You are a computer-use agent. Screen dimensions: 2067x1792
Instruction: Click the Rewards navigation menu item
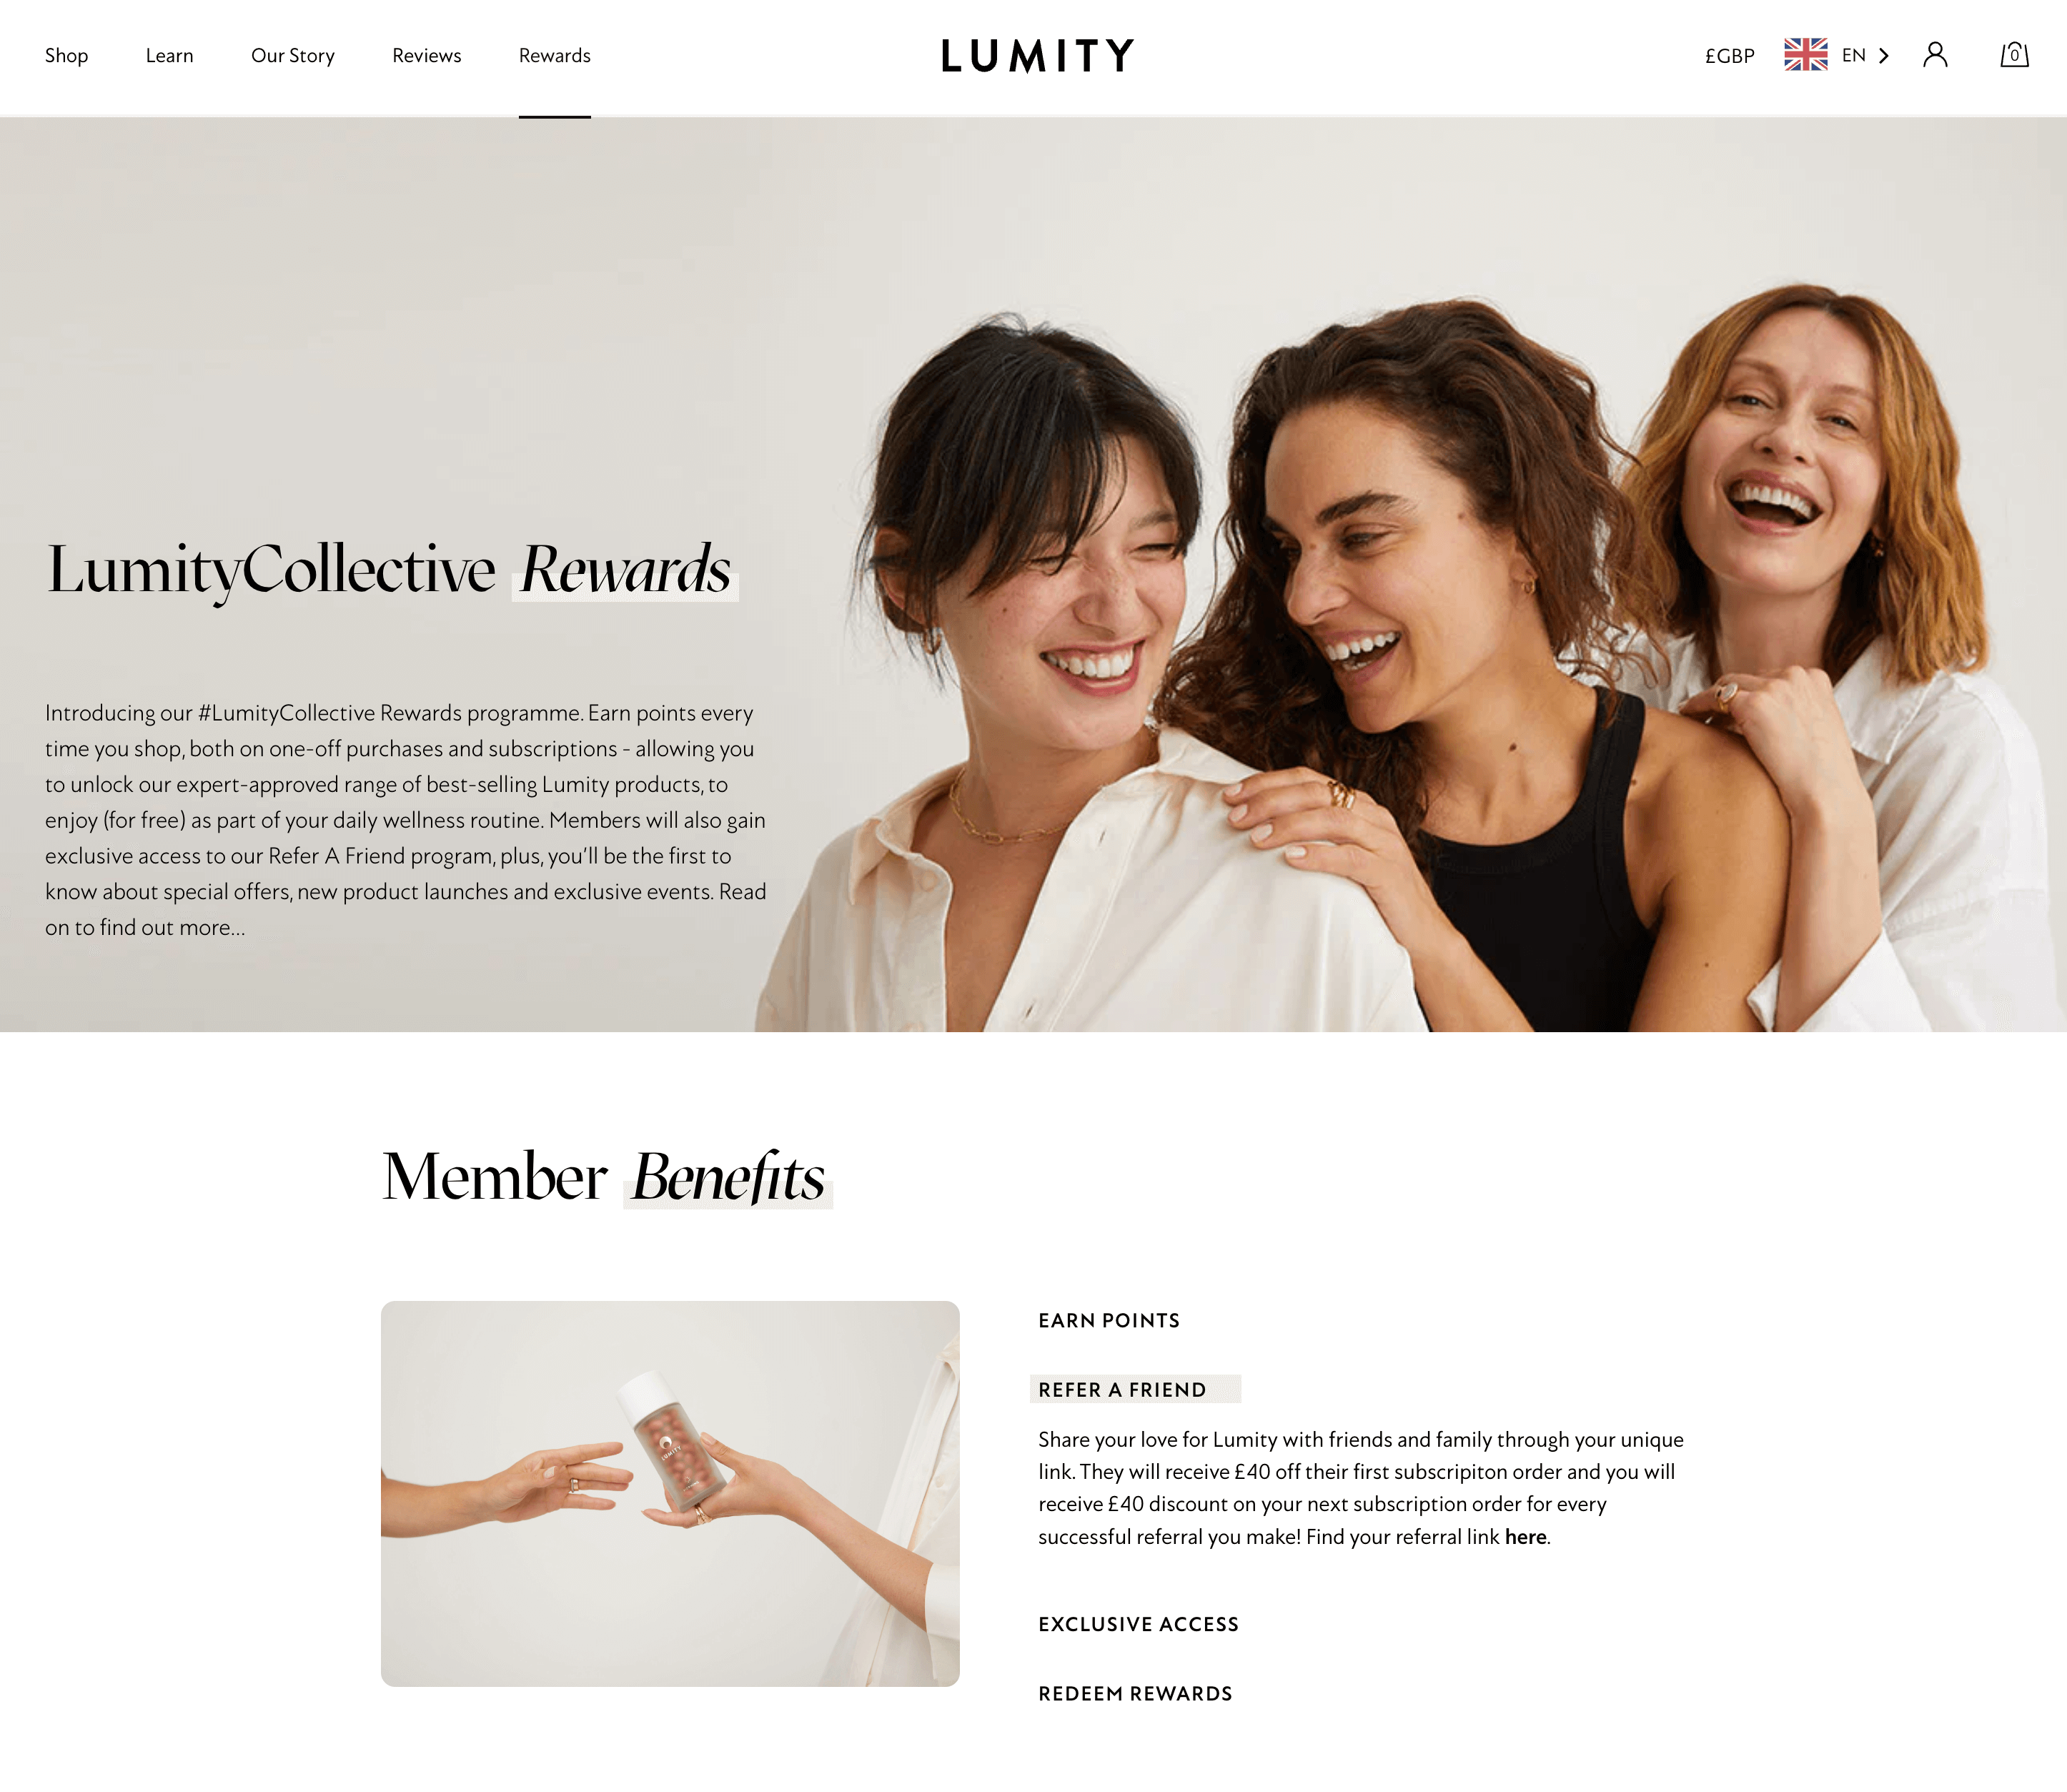[554, 54]
